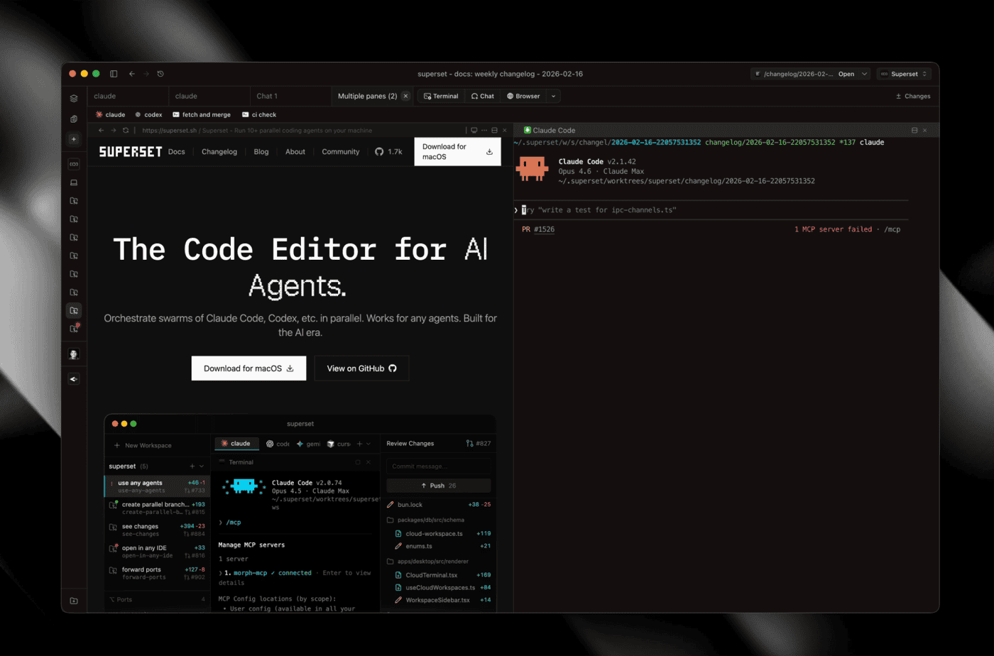Close the Multiple panes (2) tab
The height and width of the screenshot is (656, 994).
[x=405, y=96]
